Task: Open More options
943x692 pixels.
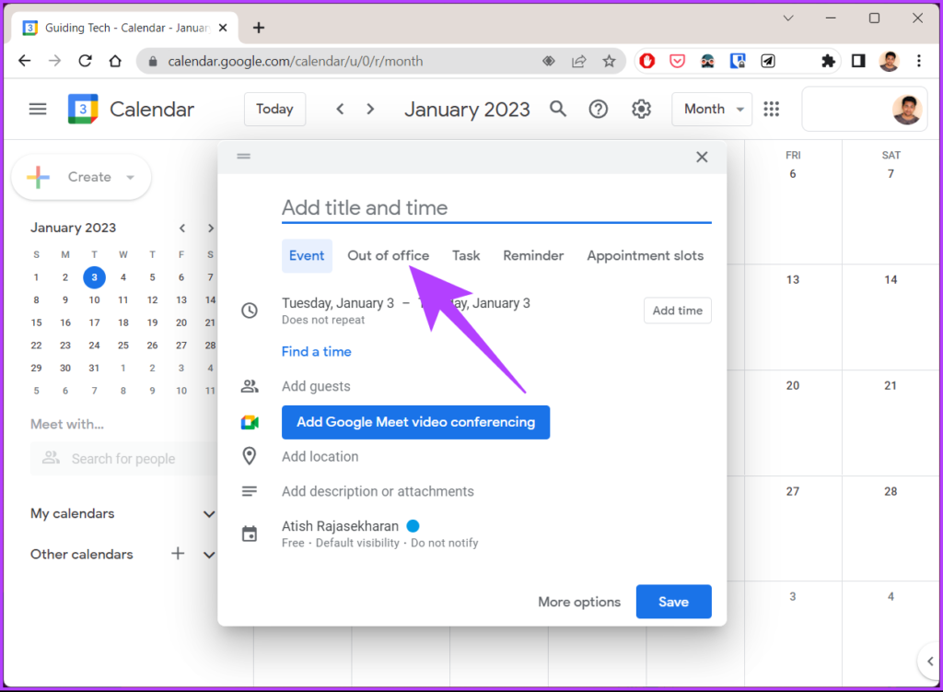Action: [579, 602]
